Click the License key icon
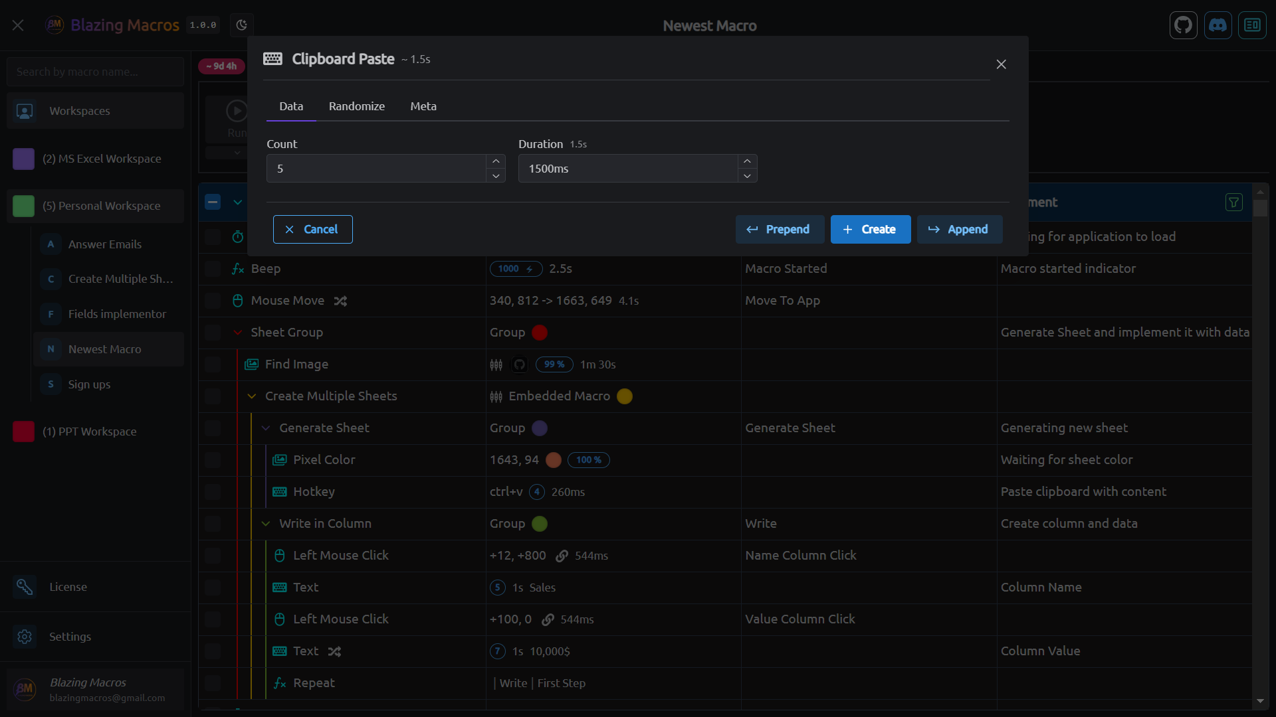1276x717 pixels. click(x=25, y=587)
